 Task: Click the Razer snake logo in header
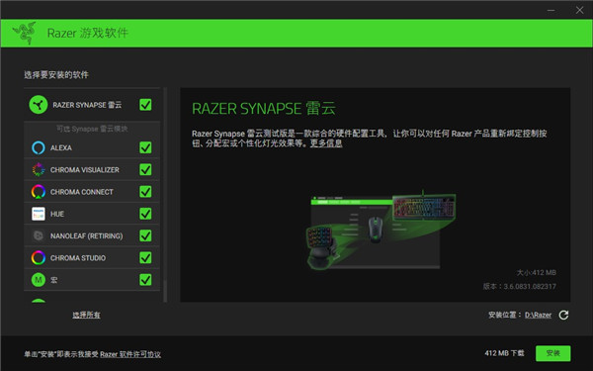coord(25,33)
